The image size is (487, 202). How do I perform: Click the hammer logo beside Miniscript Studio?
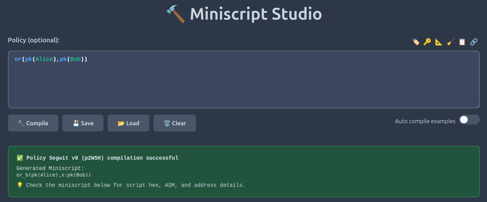[175, 14]
